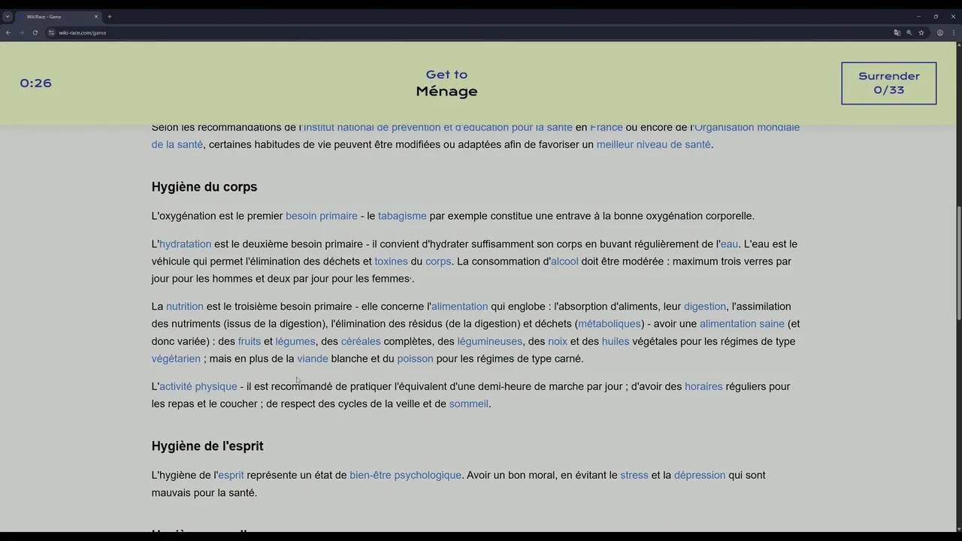Click the Surrender button
Image resolution: width=962 pixels, height=541 pixels.
click(x=888, y=83)
